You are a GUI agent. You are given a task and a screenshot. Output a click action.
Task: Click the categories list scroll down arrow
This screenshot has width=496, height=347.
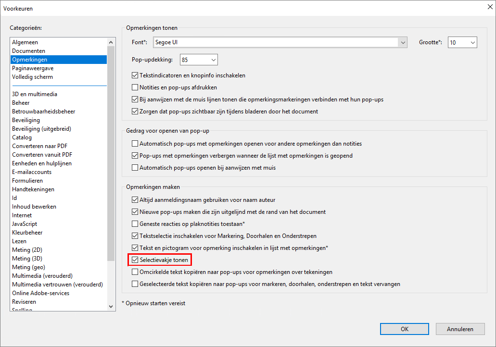click(111, 306)
